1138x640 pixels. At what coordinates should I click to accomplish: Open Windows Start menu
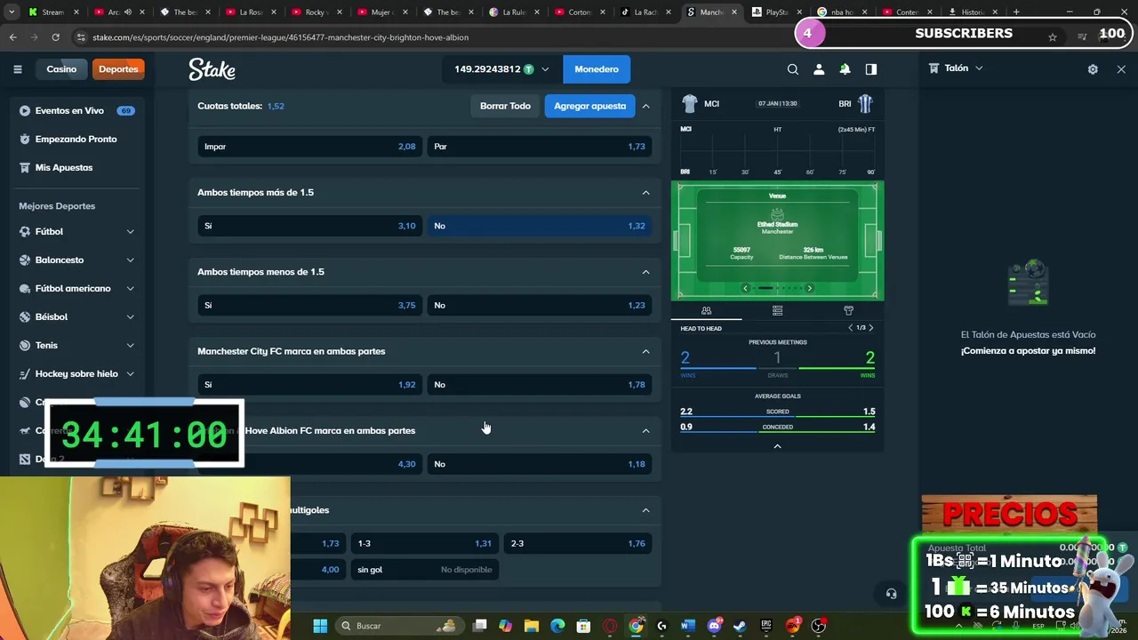[320, 626]
